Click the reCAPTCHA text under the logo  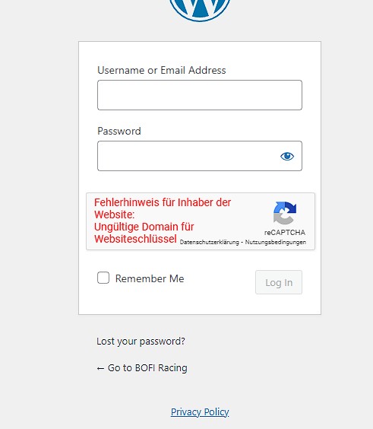[x=284, y=232]
